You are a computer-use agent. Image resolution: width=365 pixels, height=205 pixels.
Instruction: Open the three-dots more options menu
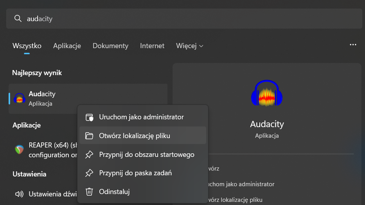(x=353, y=45)
